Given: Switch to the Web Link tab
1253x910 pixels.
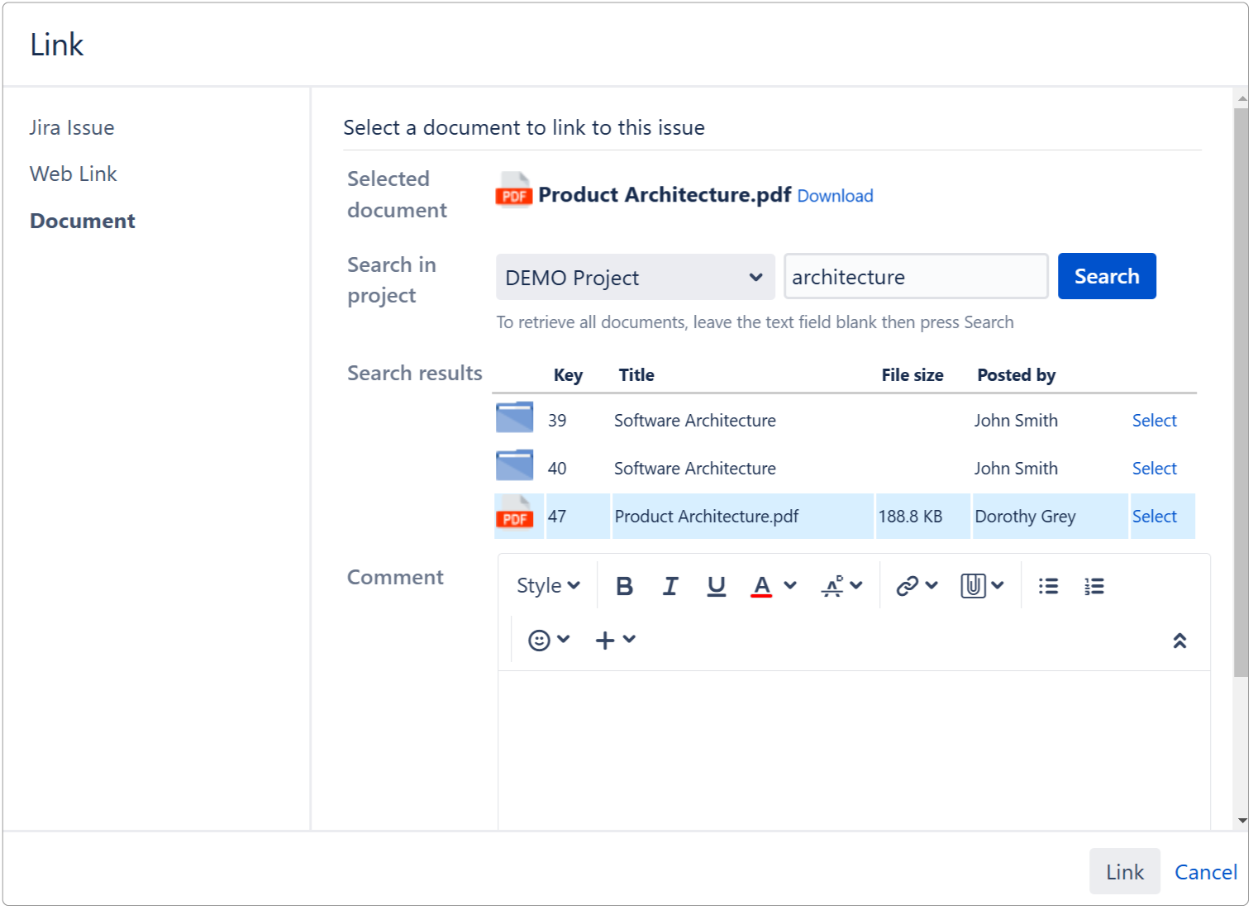Looking at the screenshot, I should tap(74, 174).
